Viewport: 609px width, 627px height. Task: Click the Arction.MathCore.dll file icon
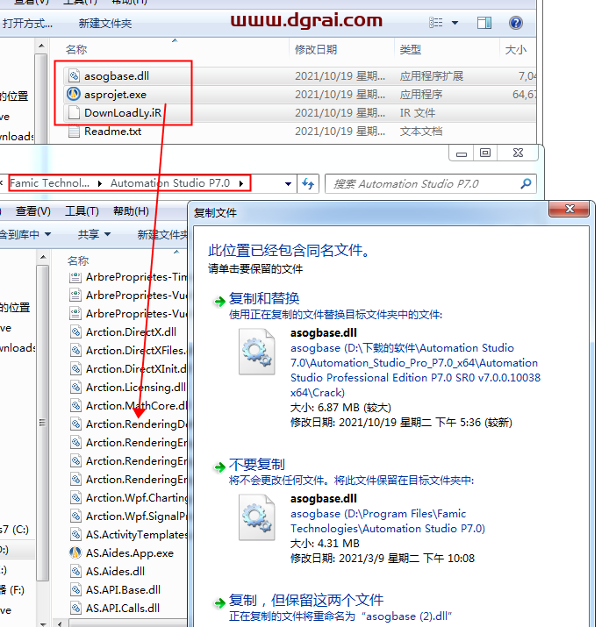coord(75,405)
